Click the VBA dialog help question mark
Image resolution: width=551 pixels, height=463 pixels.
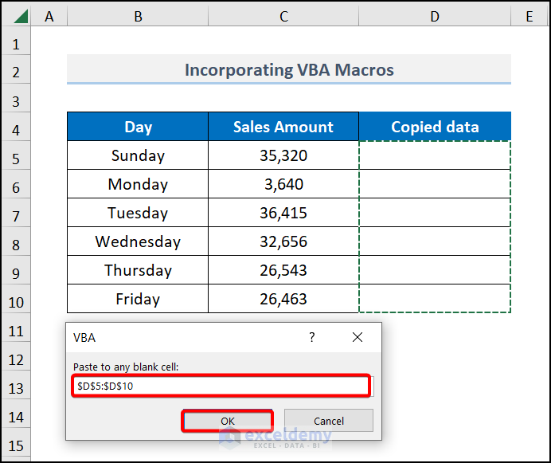pyautogui.click(x=312, y=337)
